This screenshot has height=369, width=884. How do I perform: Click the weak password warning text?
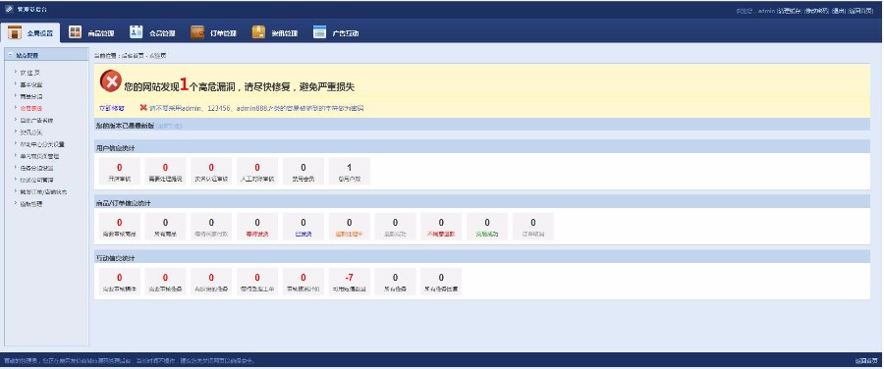tap(256, 108)
